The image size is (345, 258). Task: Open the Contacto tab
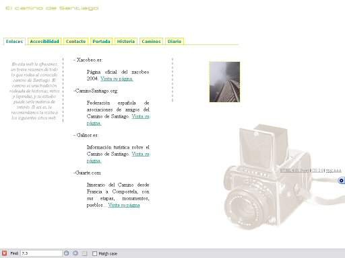point(75,42)
